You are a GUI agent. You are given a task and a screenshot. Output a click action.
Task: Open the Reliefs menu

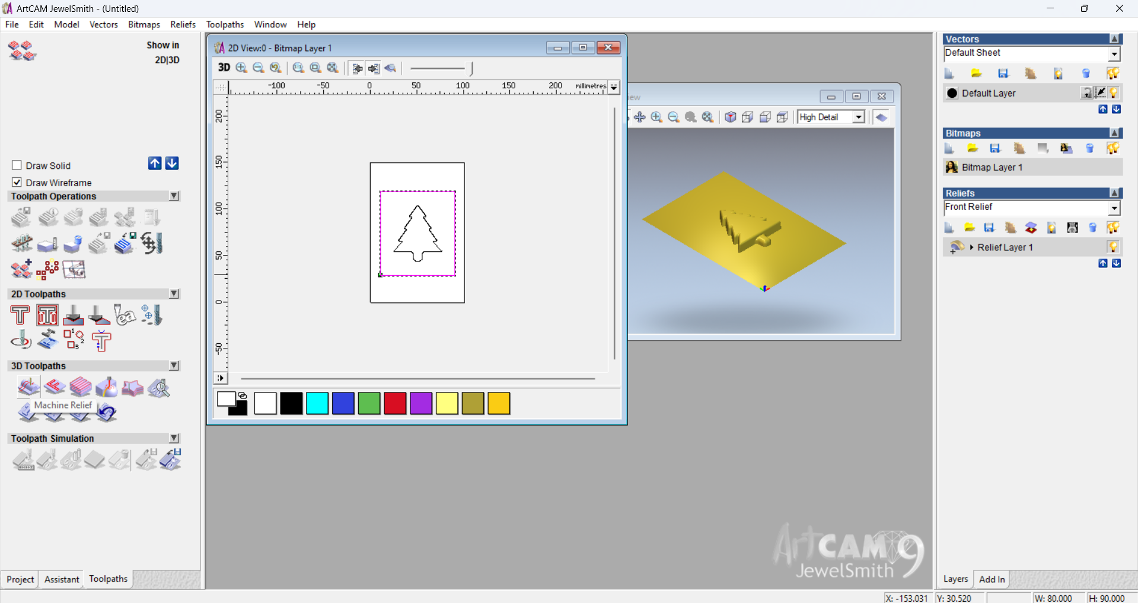183,24
